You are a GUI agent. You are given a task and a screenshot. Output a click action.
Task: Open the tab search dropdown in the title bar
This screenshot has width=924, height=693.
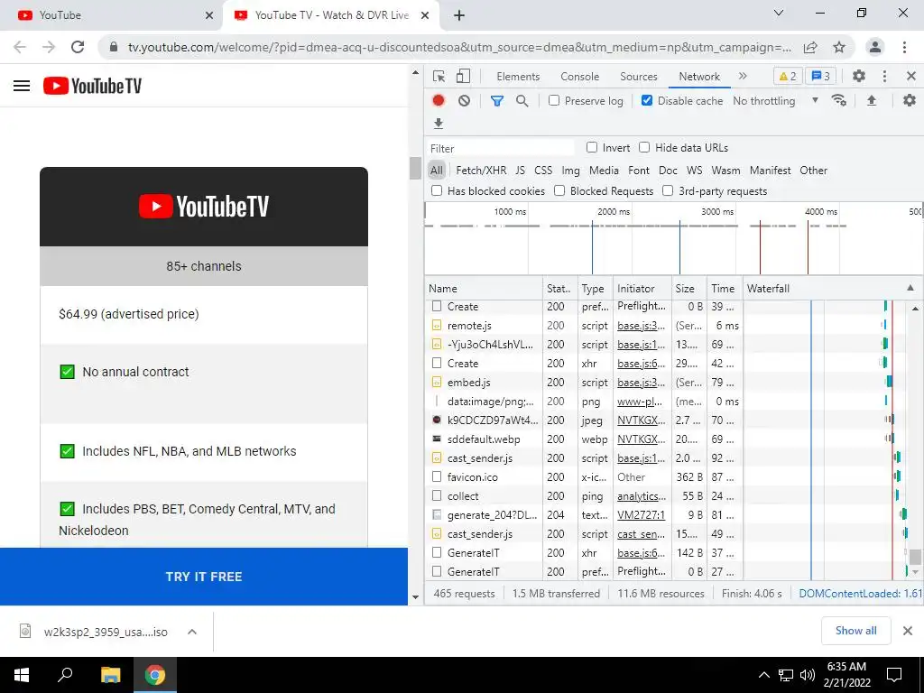click(779, 13)
